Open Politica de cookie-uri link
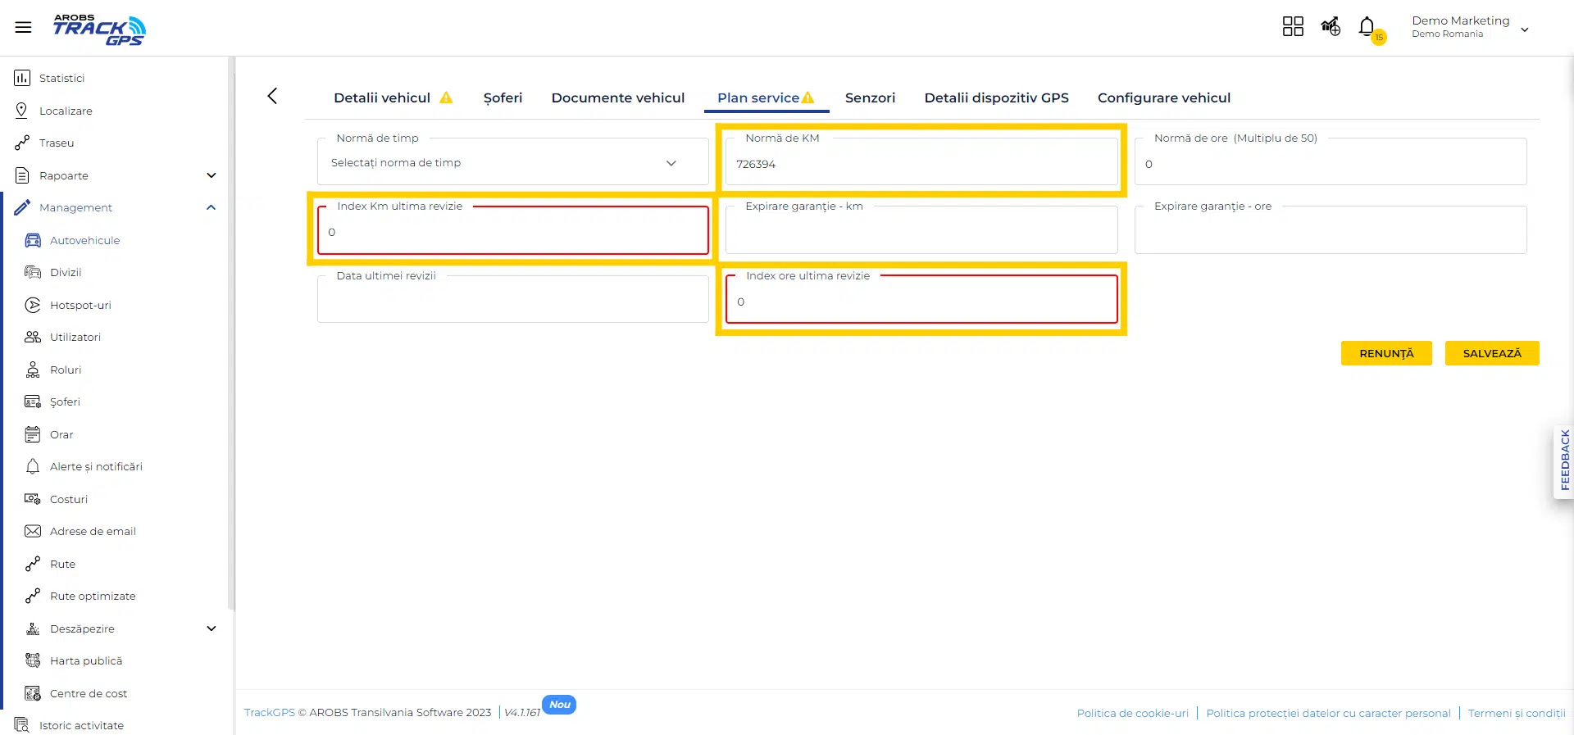1574x735 pixels. pos(1132,713)
